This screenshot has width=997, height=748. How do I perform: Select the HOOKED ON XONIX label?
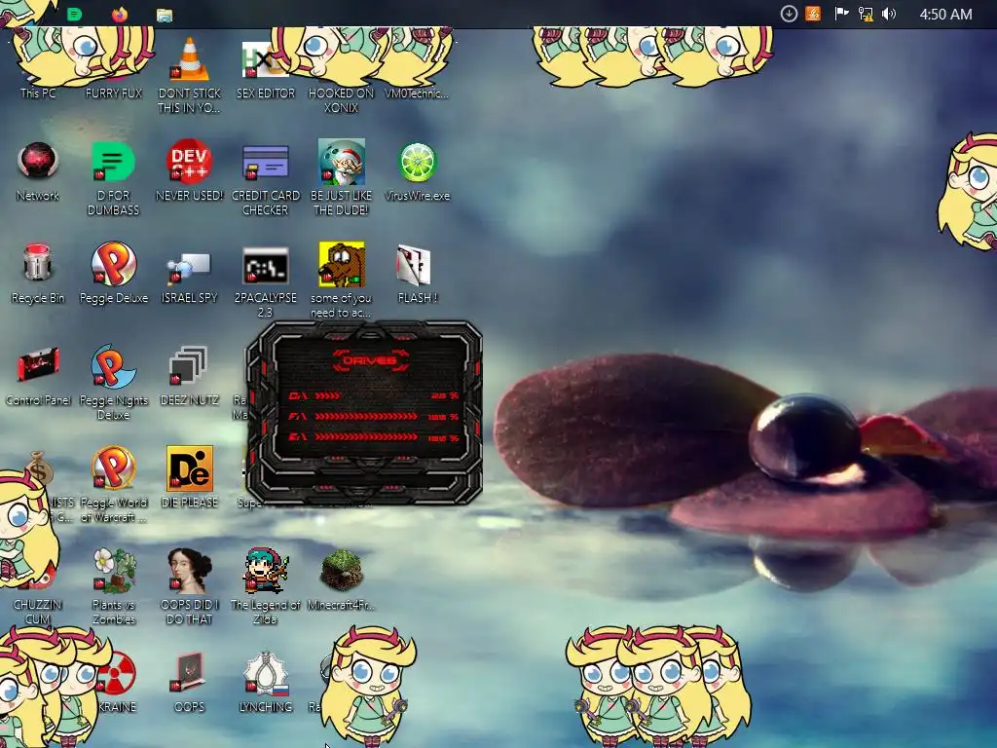coord(341,100)
